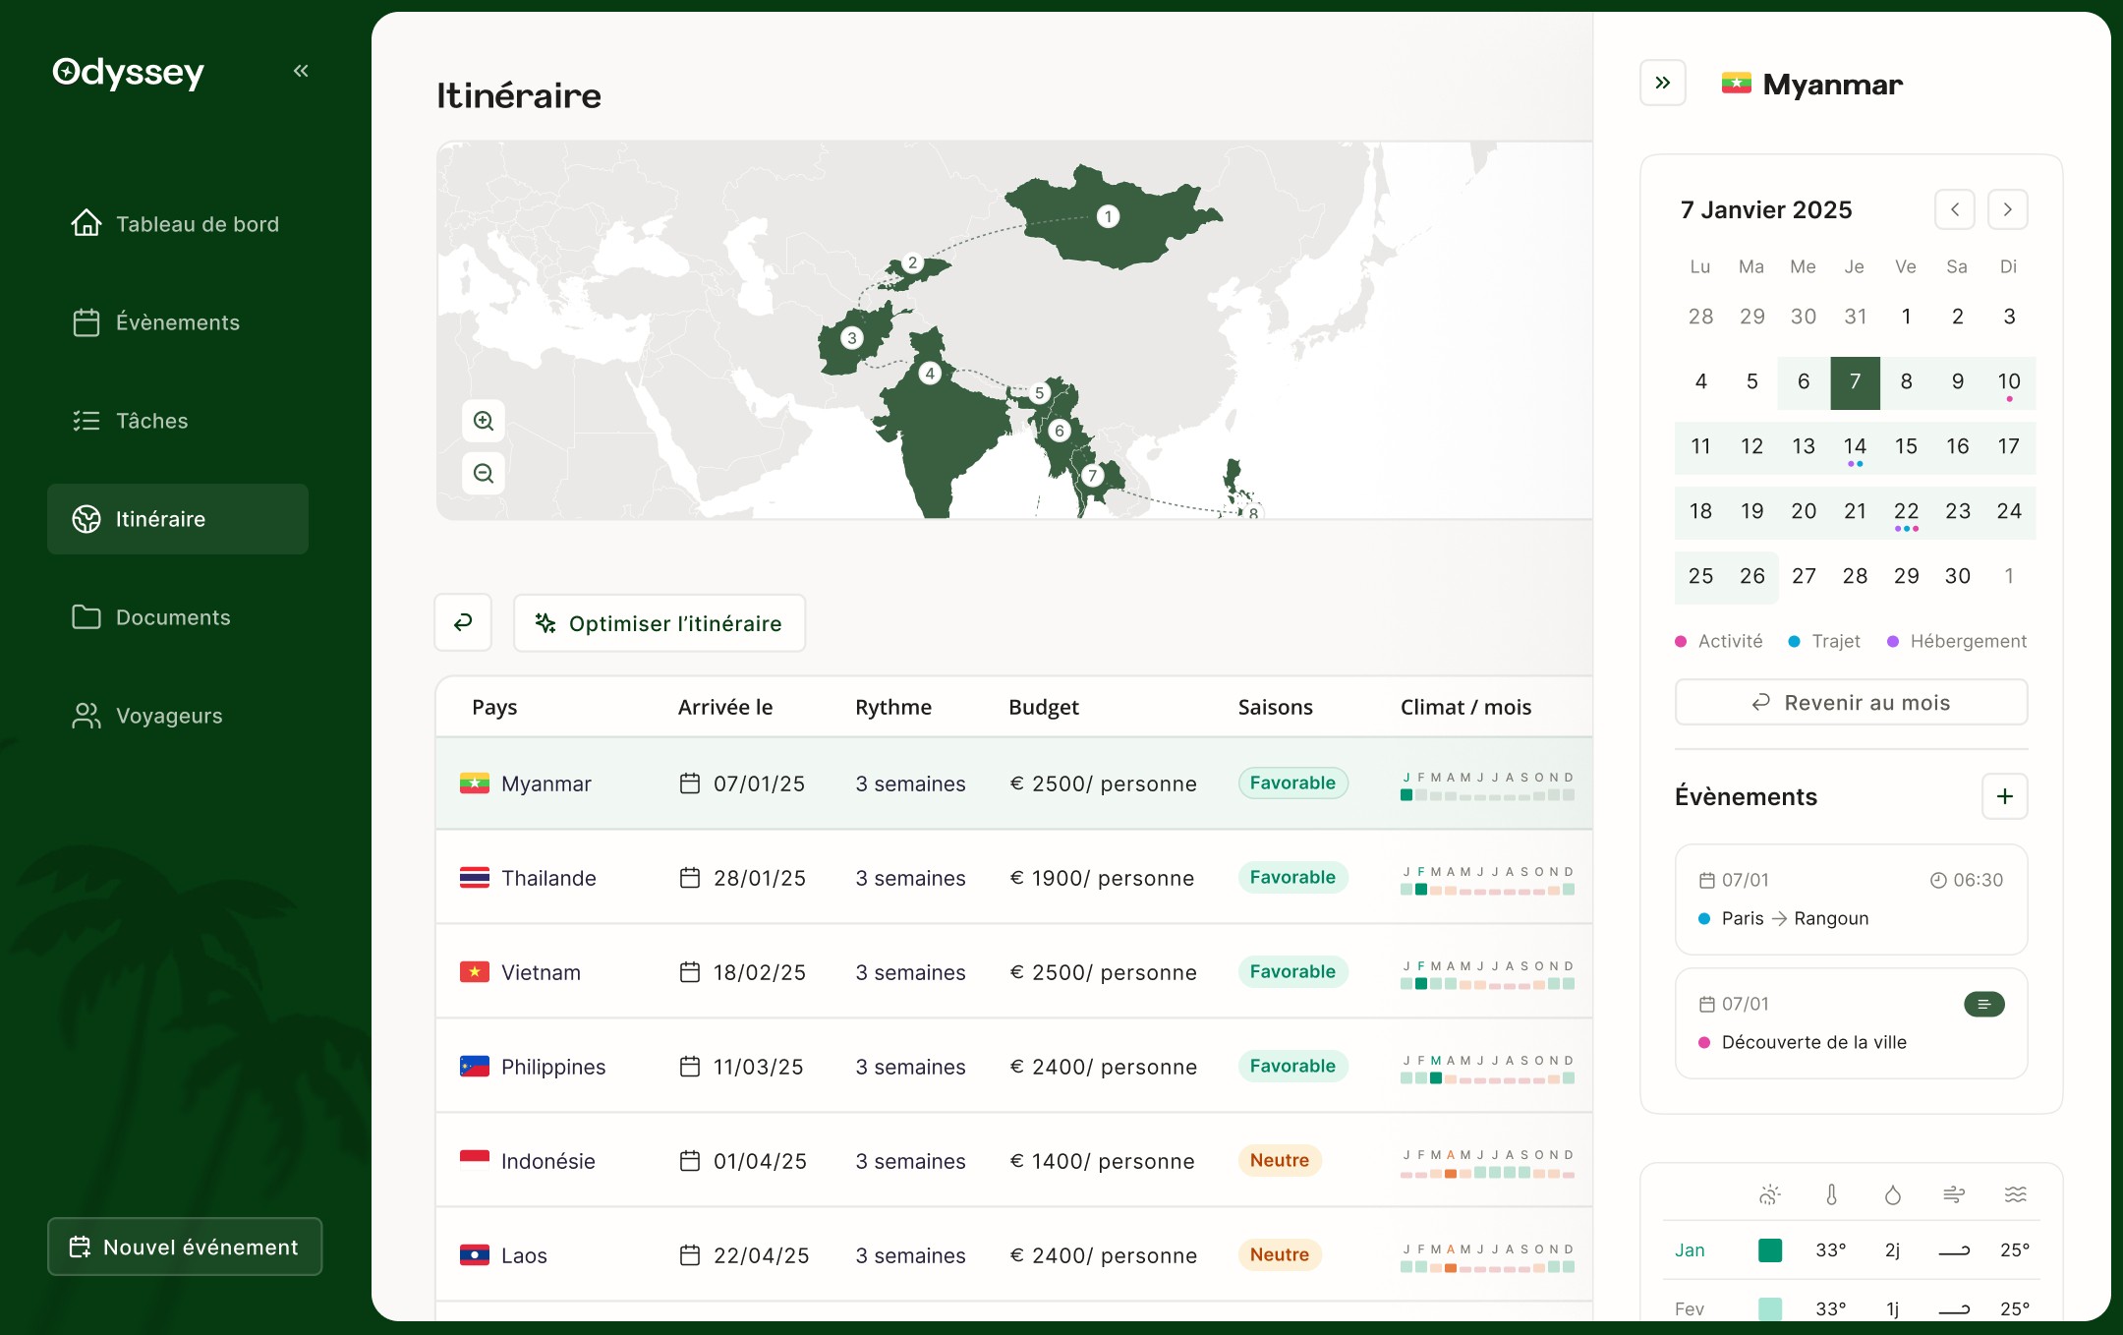
Task: Click the undo route arrow icon
Action: (463, 622)
